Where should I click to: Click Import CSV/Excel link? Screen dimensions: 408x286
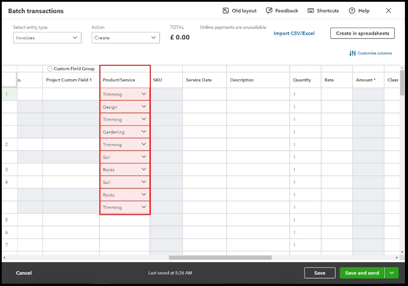click(294, 33)
